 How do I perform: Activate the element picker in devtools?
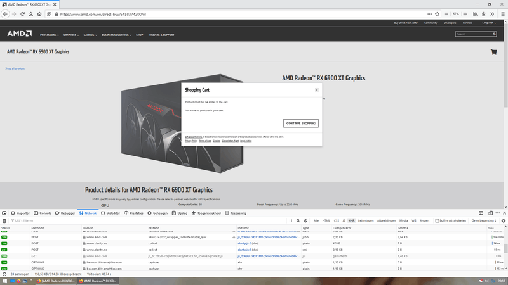point(4,213)
